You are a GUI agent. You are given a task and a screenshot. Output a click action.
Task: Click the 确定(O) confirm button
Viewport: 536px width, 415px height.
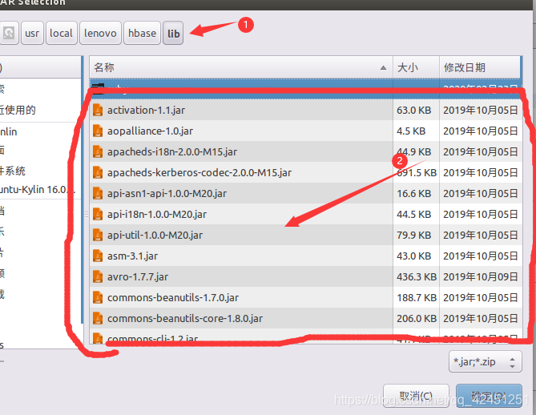489,396
